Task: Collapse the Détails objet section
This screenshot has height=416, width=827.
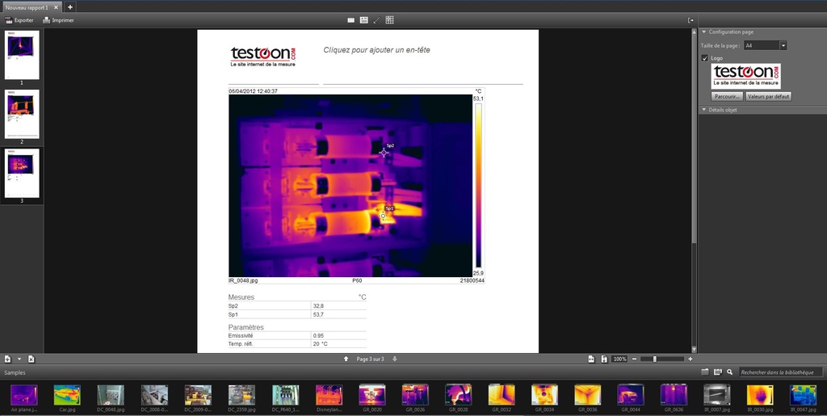Action: pos(703,110)
